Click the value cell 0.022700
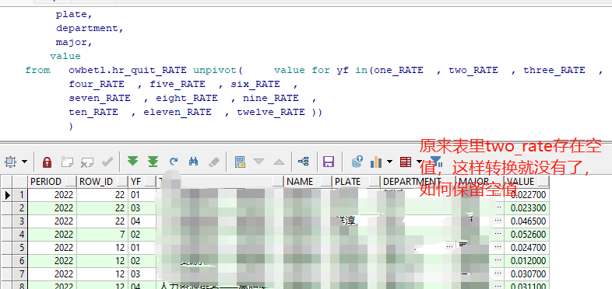 point(526,194)
